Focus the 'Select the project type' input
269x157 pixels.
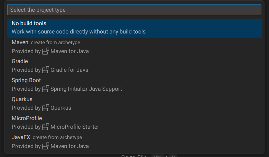tap(134, 10)
